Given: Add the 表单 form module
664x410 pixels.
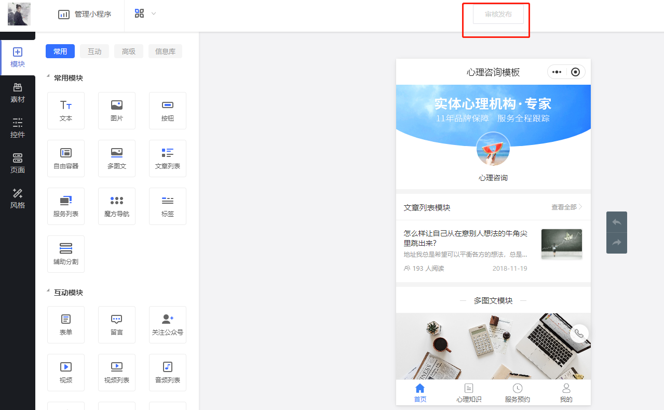Looking at the screenshot, I should (x=66, y=325).
